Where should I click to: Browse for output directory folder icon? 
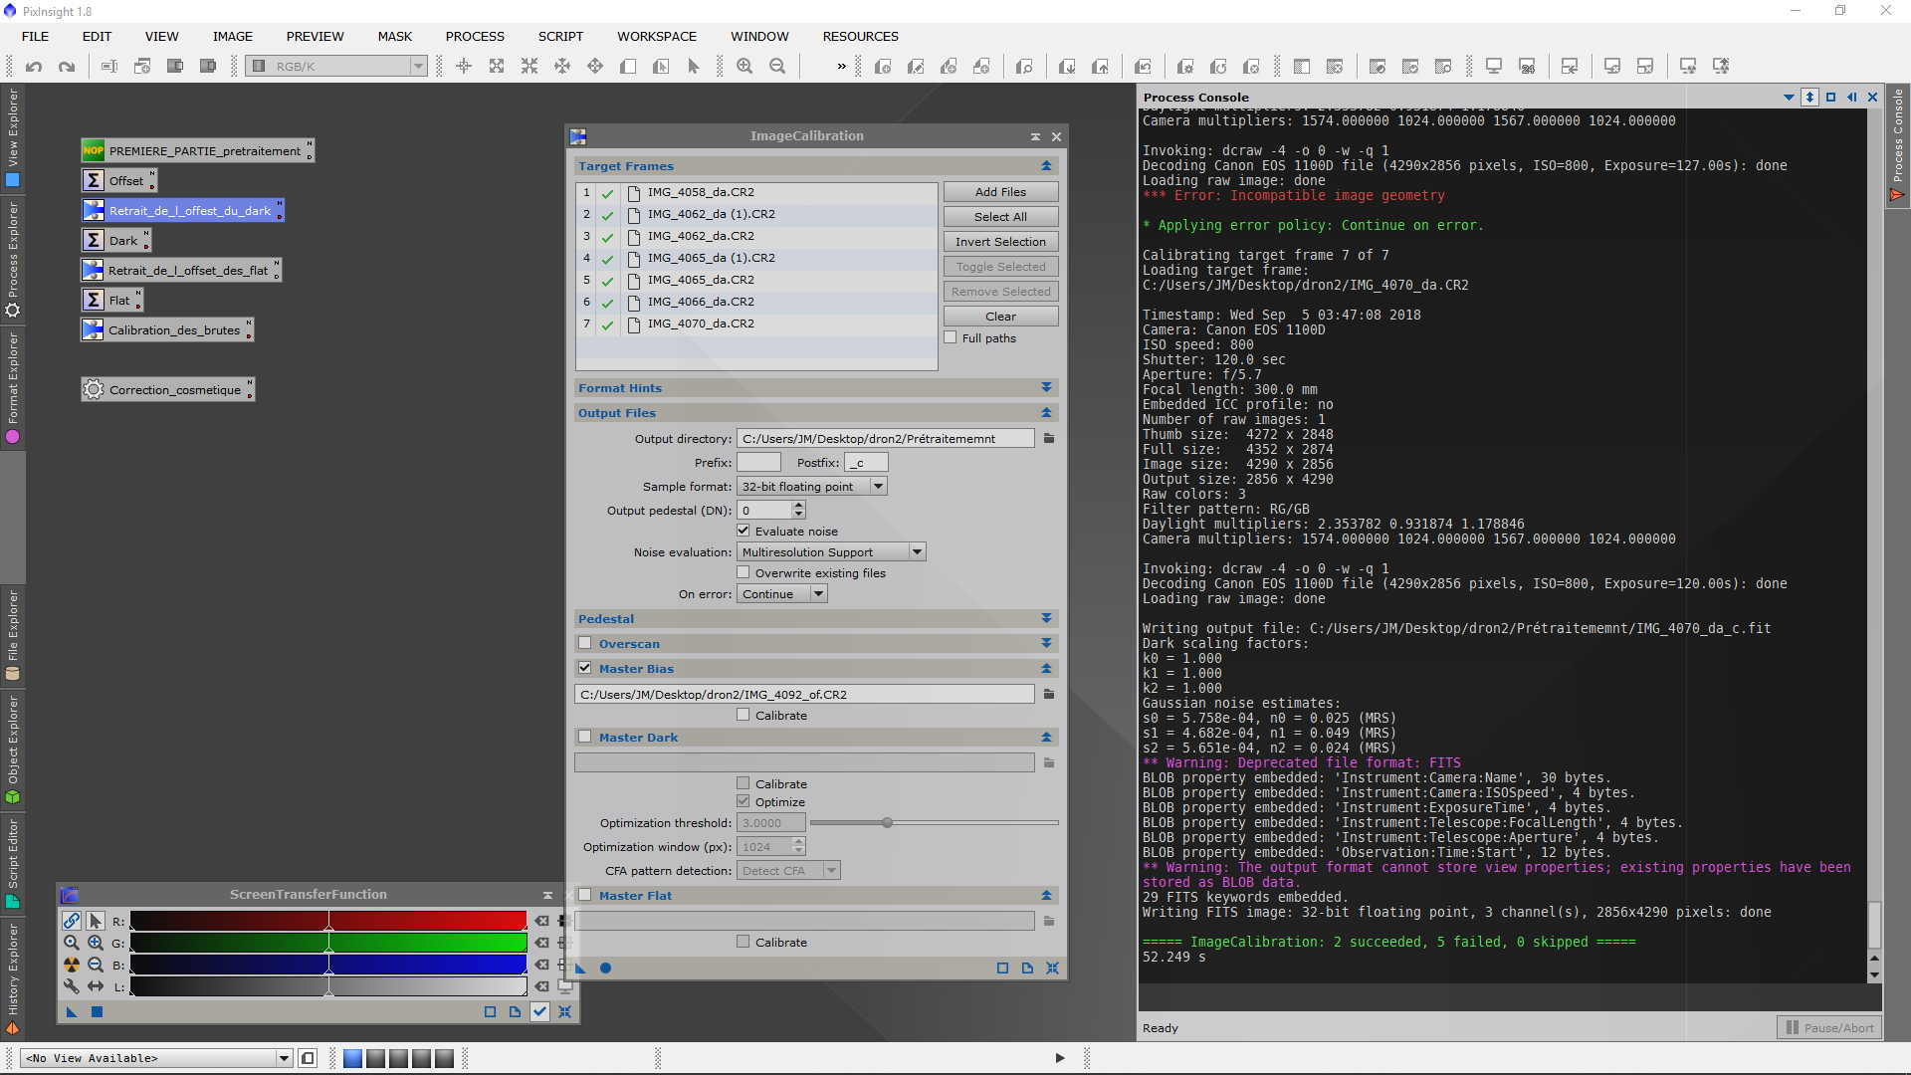(x=1048, y=438)
